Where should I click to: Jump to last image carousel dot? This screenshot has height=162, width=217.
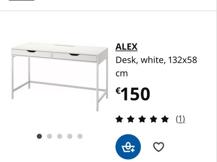(x=80, y=136)
